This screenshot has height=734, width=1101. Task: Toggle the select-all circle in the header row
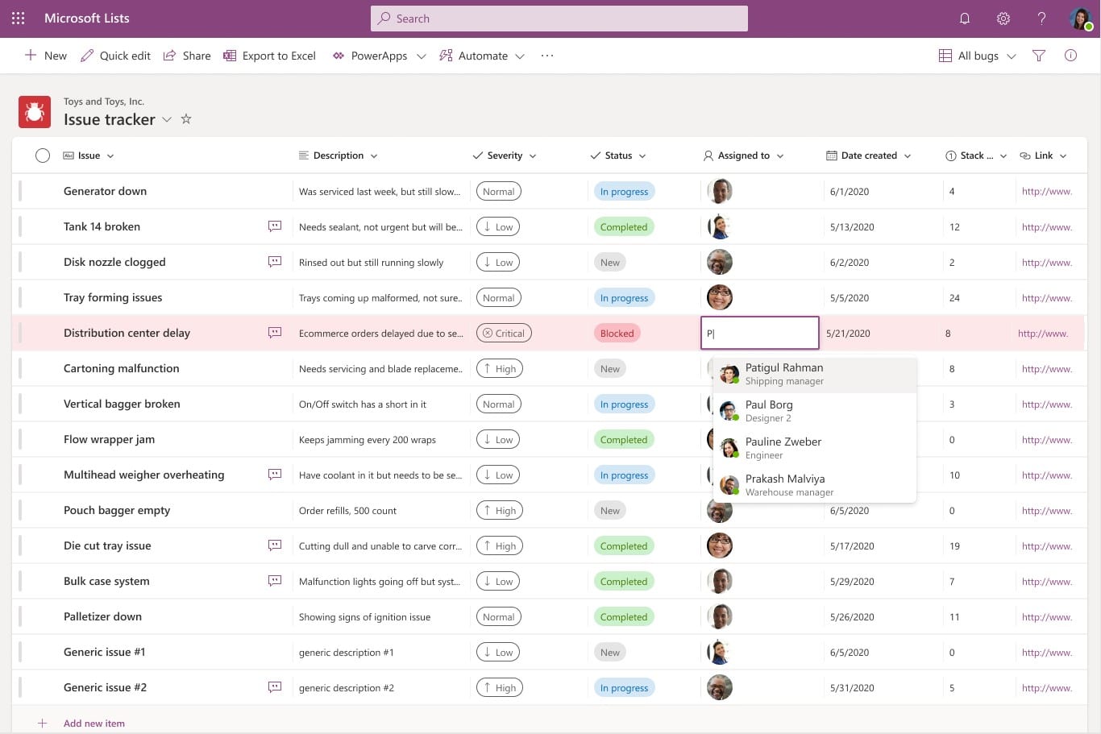(43, 155)
